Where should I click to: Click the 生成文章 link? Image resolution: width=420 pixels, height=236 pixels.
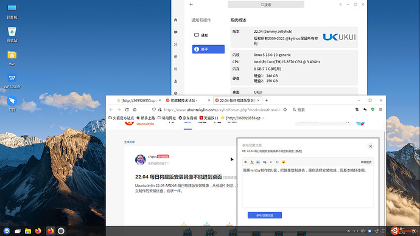tap(130, 142)
